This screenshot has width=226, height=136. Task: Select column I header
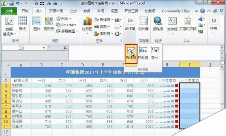[x=189, y=65]
